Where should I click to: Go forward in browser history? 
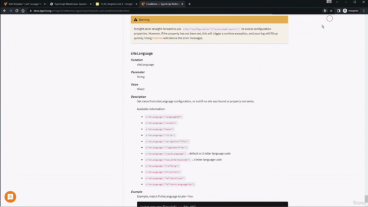click(10, 11)
